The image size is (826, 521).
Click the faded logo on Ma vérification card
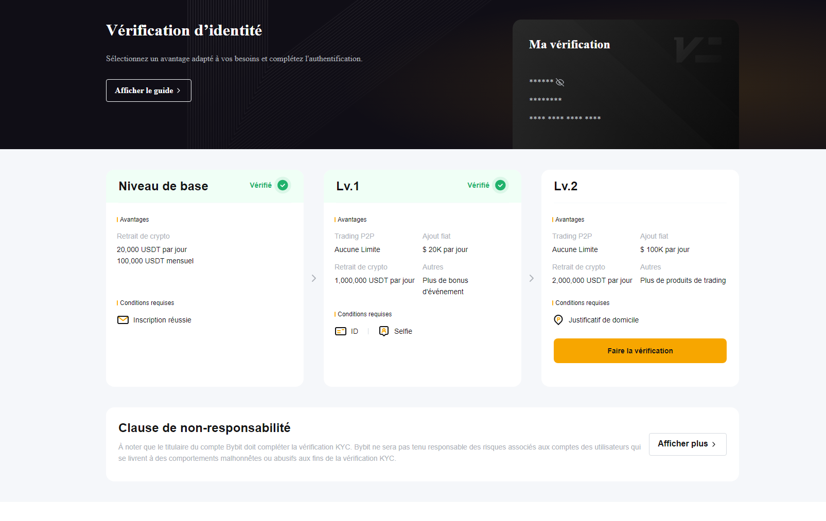coord(698,50)
